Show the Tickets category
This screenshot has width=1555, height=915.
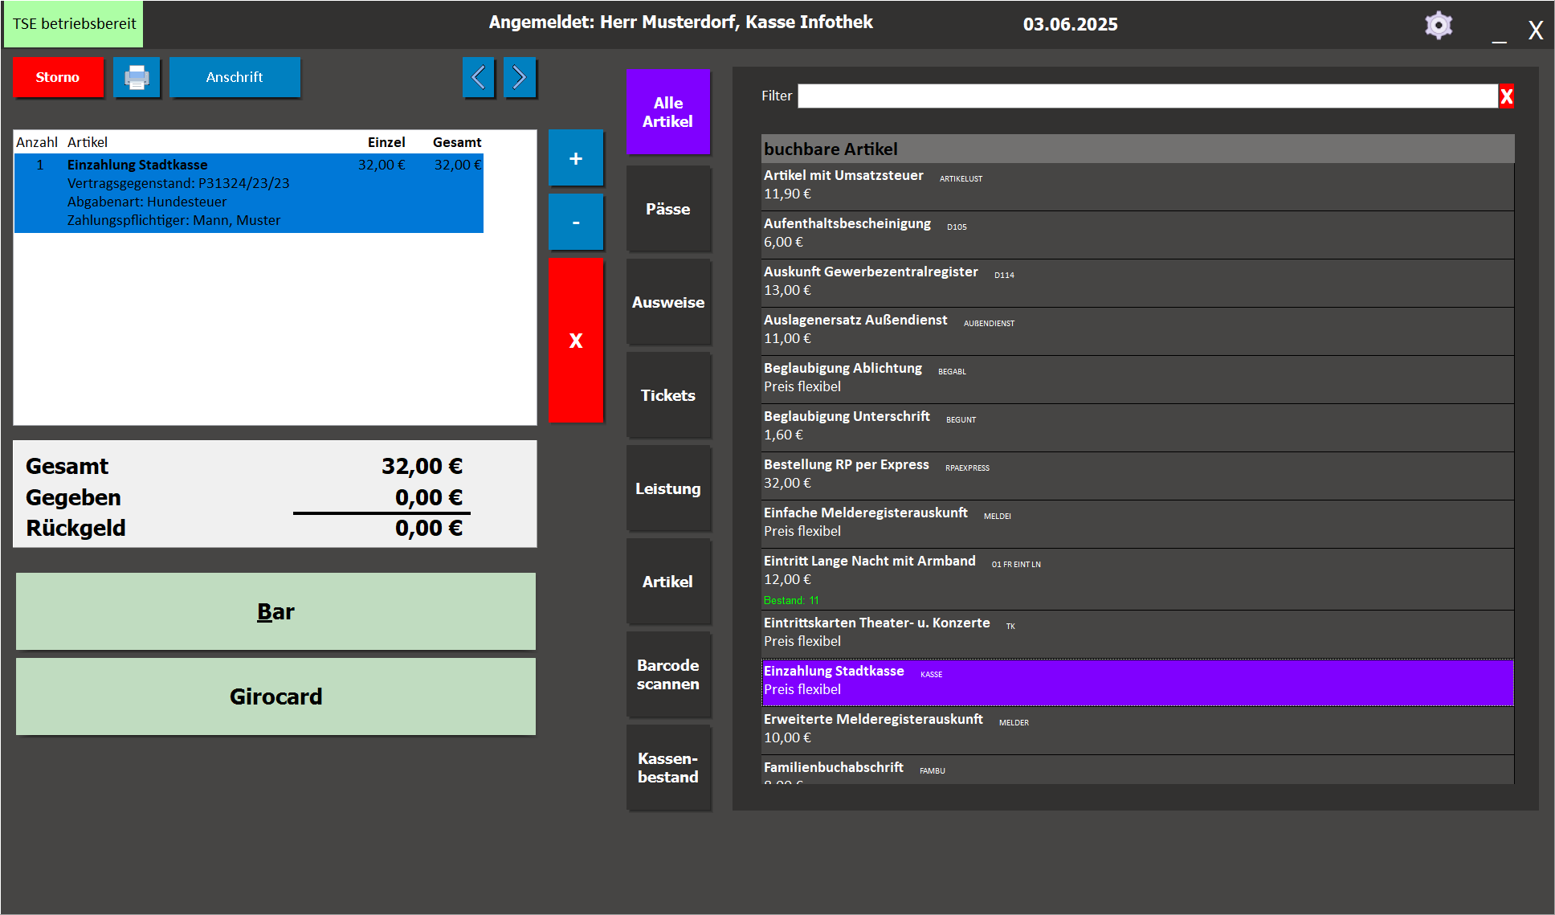click(x=667, y=395)
